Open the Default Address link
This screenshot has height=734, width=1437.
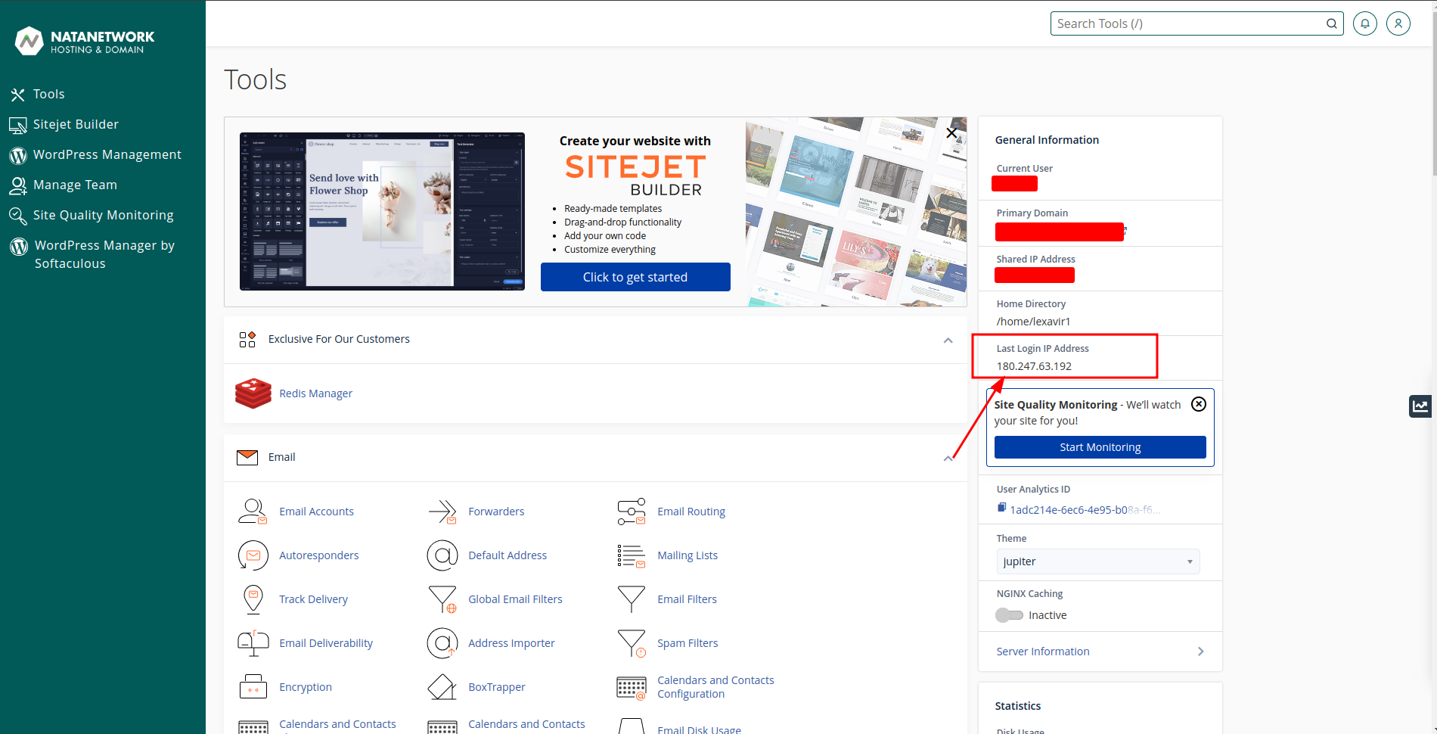507,555
